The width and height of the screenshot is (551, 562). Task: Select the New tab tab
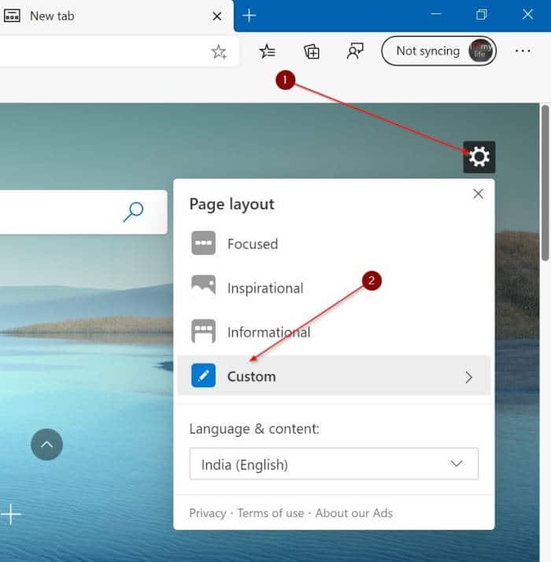pyautogui.click(x=116, y=16)
